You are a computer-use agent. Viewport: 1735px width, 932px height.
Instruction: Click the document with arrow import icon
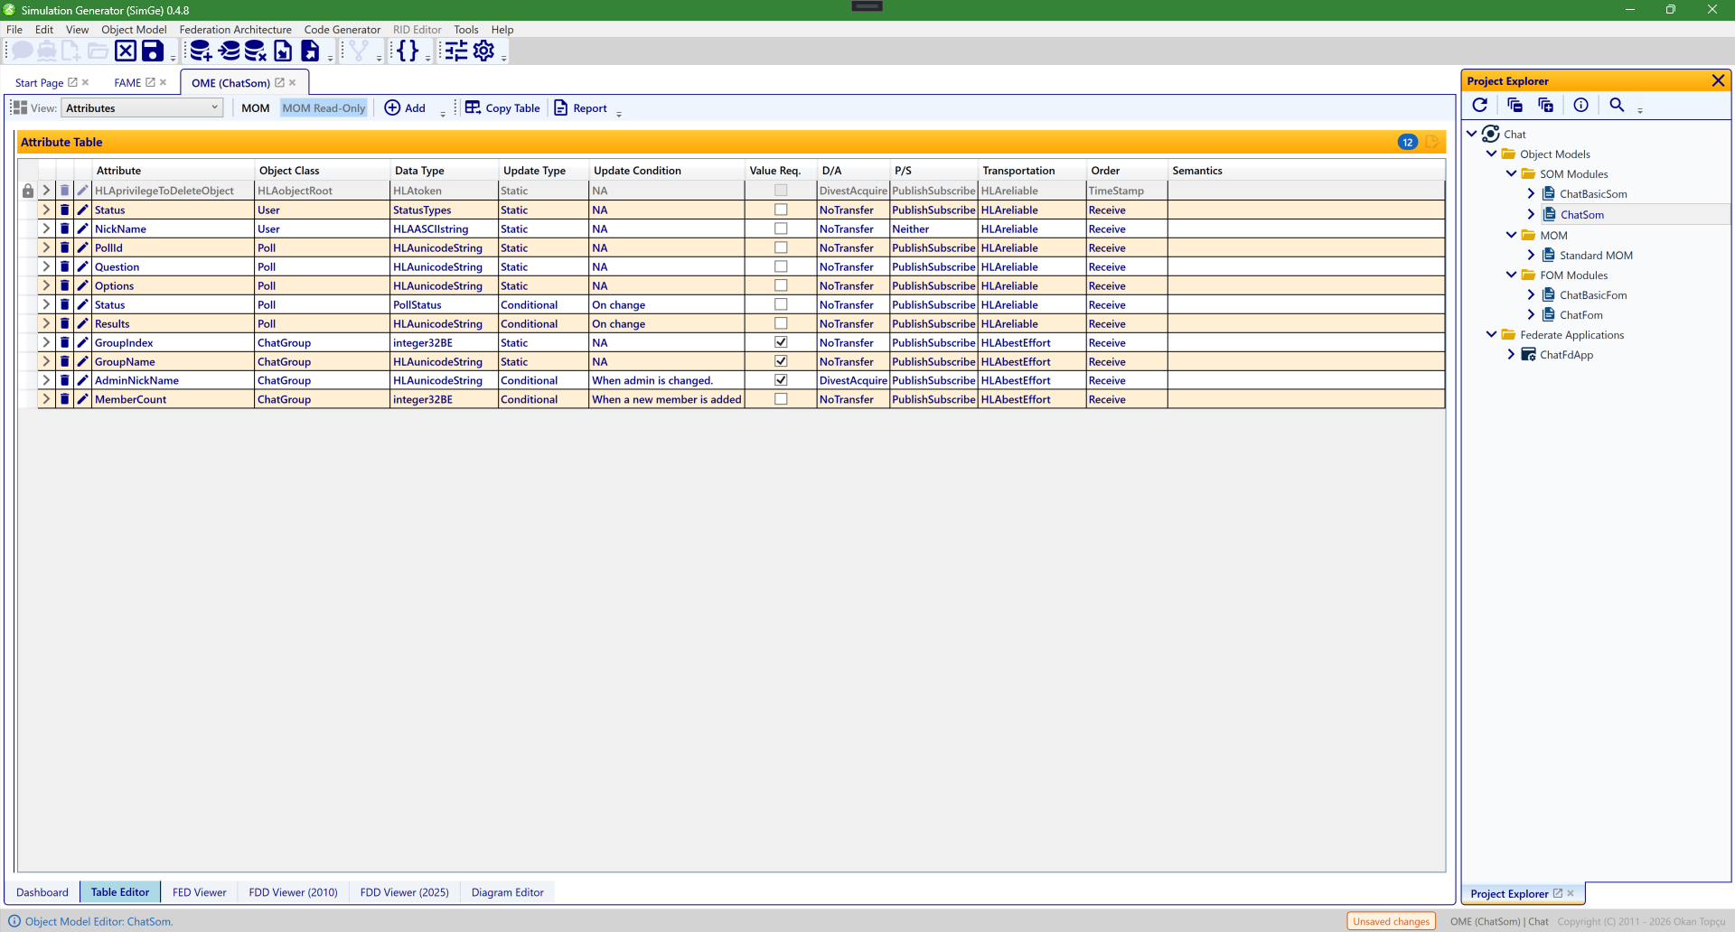[x=283, y=51]
